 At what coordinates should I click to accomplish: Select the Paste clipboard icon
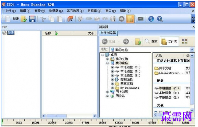click(x=60, y=19)
